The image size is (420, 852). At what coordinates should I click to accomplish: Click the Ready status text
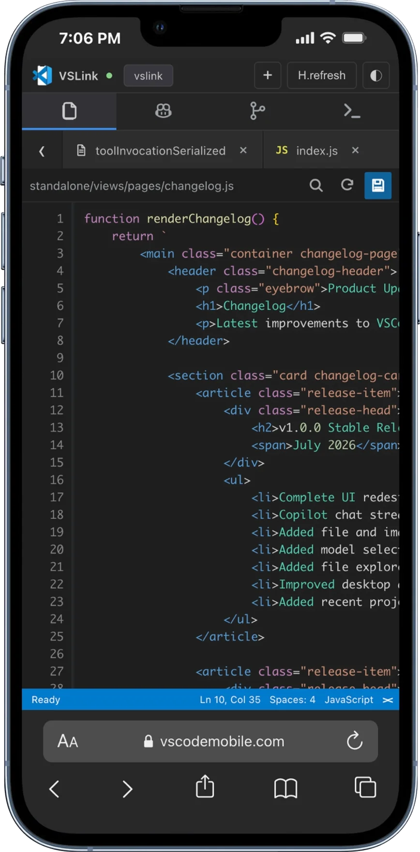pyautogui.click(x=46, y=700)
